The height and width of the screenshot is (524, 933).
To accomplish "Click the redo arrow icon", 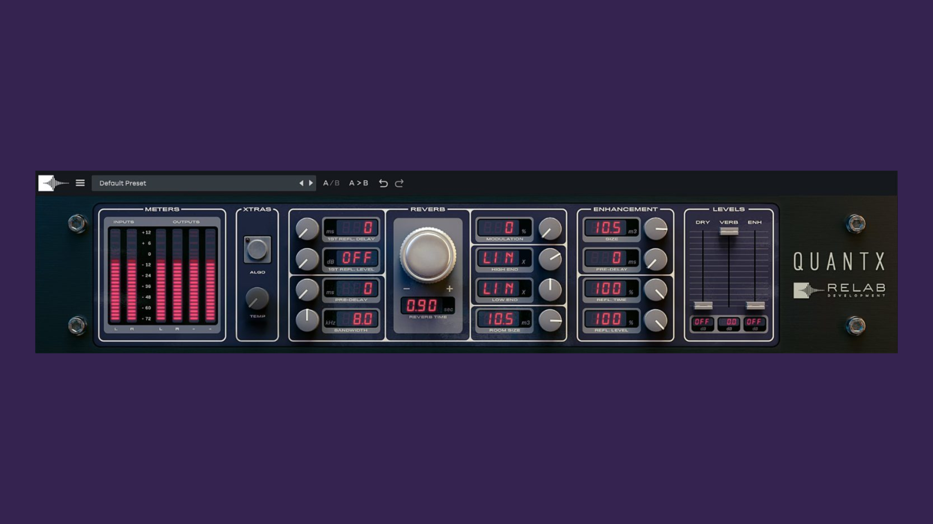I will point(399,183).
